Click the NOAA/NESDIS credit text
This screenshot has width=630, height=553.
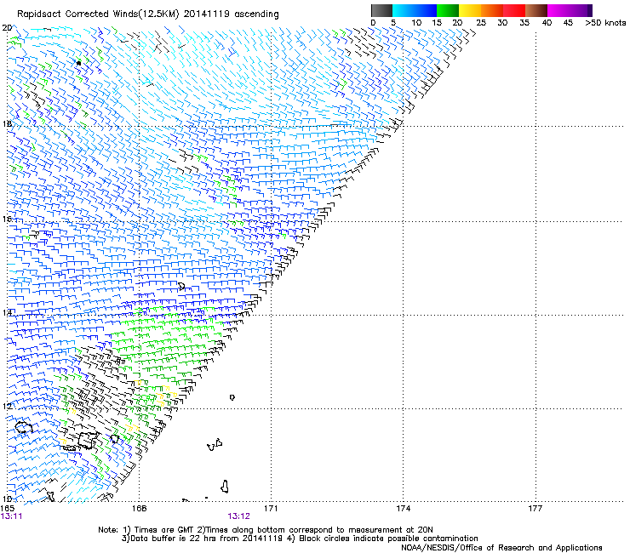point(501,548)
